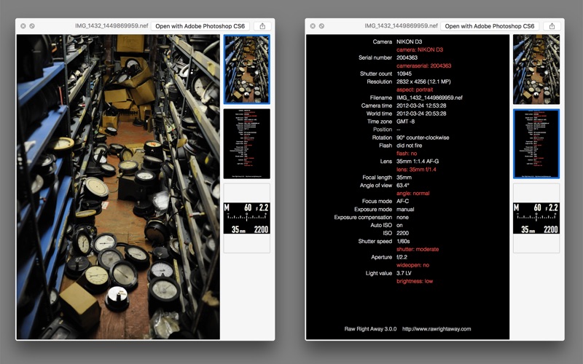Click the share icon in the left window
Image resolution: width=583 pixels, height=364 pixels.
pyautogui.click(x=262, y=26)
